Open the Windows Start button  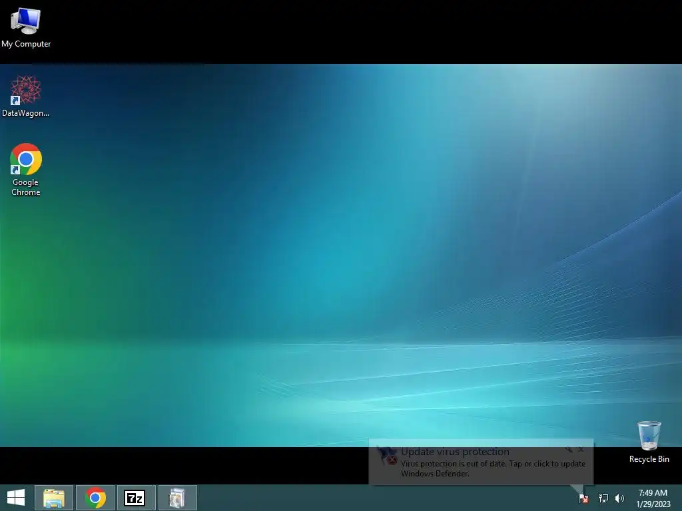(16, 498)
